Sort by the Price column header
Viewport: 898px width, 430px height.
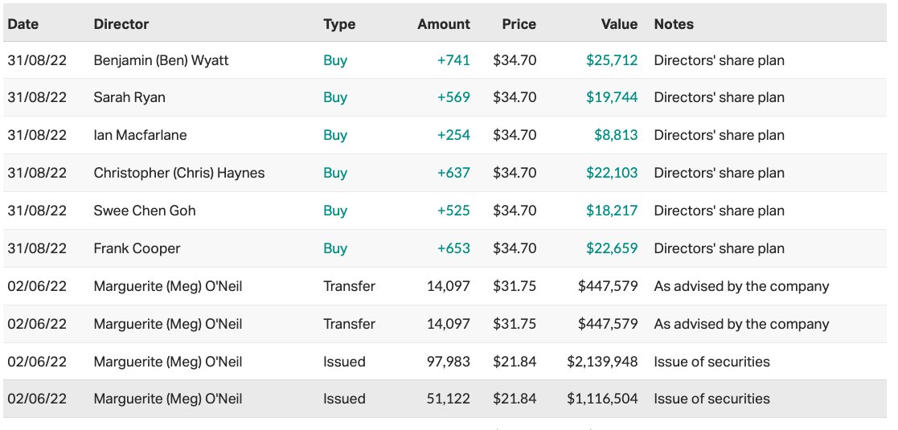(x=519, y=24)
